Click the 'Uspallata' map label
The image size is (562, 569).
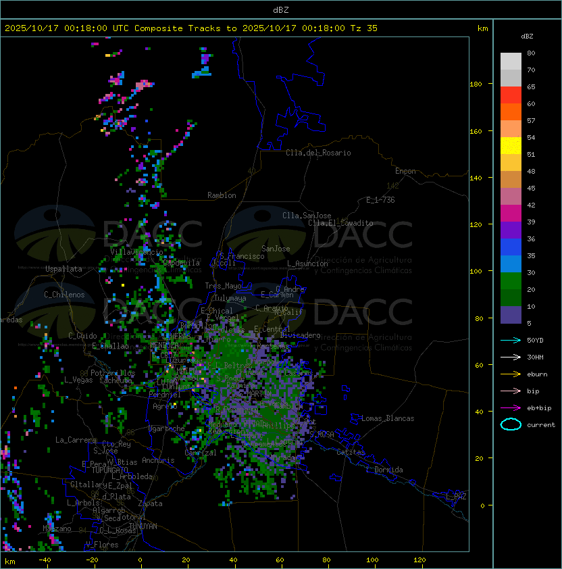tap(63, 269)
